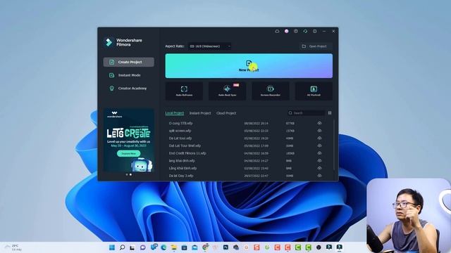Open Windows taskbar Search
The height and width of the screenshot is (253, 451).
point(122,247)
